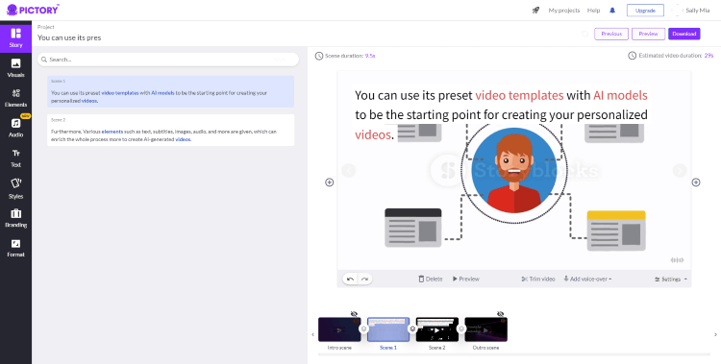Open transition between Scene 2 and Outro scene
Screen dimensions: 721x364
tap(461, 329)
